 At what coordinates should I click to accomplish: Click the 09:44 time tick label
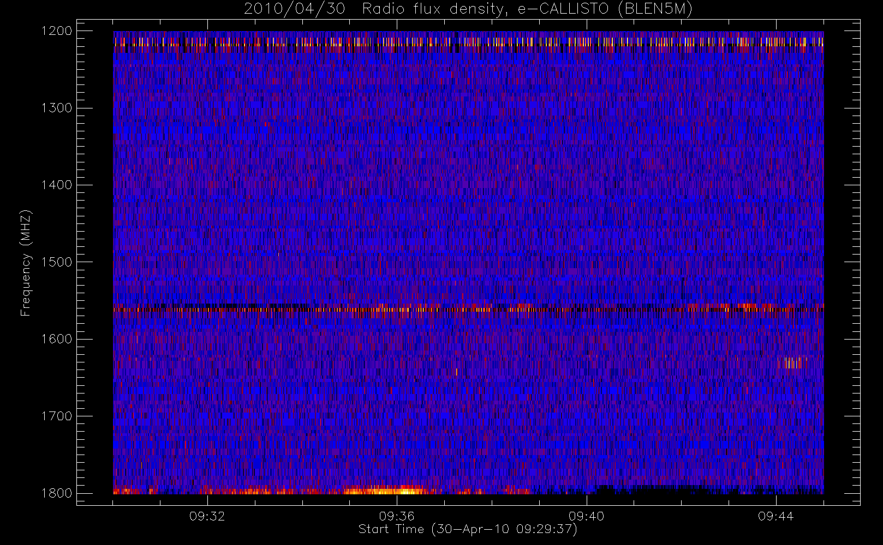pos(775,516)
